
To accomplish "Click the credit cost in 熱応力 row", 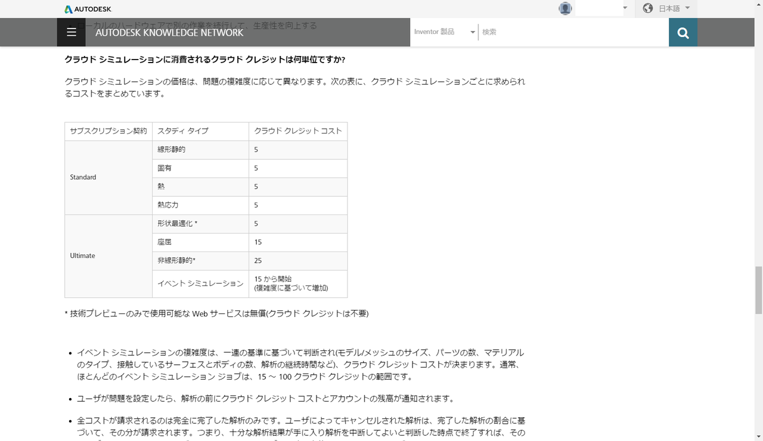I will pos(298,205).
